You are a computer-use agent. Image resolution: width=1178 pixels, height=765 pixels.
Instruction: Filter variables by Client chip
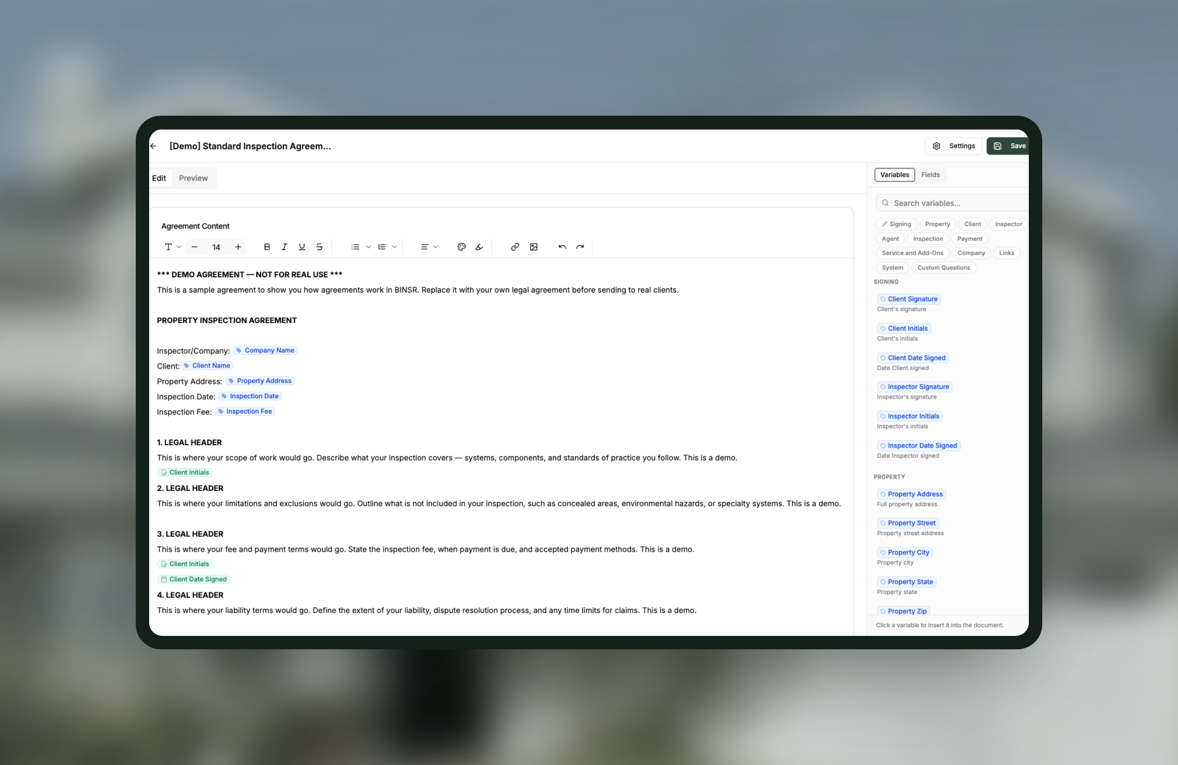pyautogui.click(x=972, y=224)
